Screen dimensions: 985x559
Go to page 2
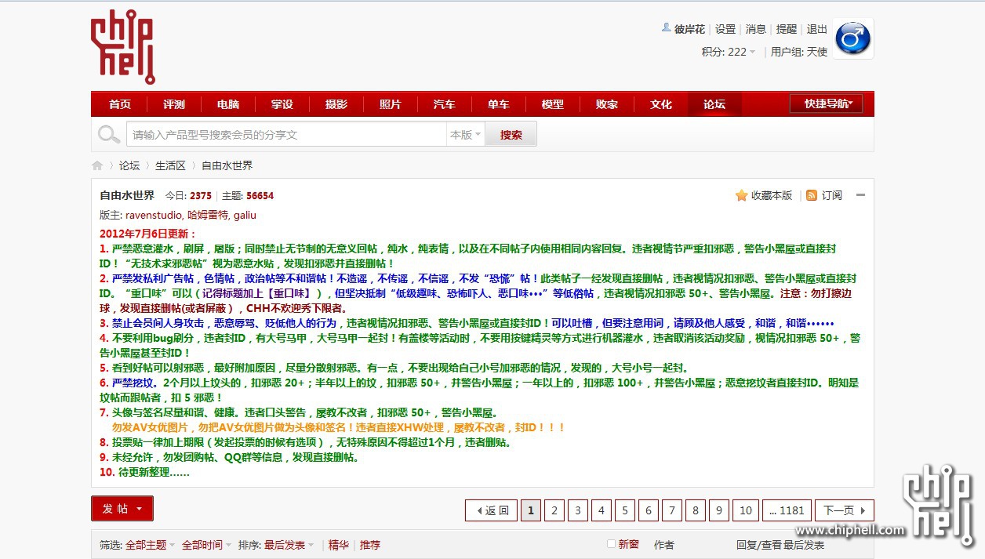(554, 510)
